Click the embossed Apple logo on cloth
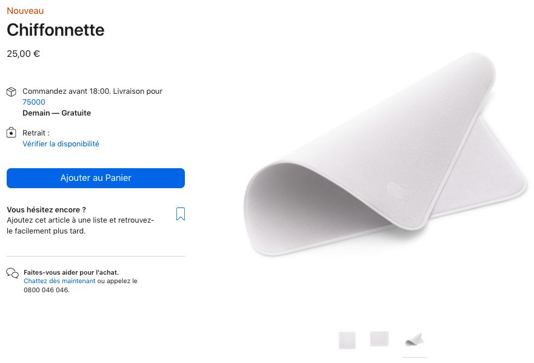 395,191
